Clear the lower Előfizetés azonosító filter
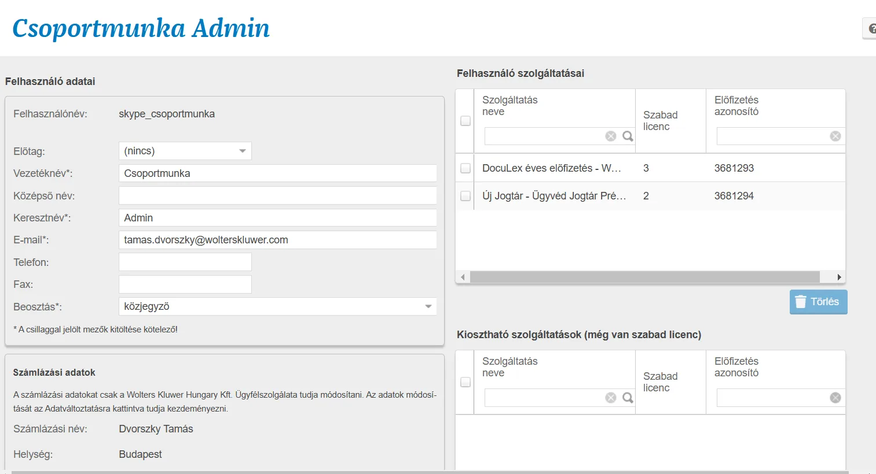876x474 pixels. (x=835, y=397)
